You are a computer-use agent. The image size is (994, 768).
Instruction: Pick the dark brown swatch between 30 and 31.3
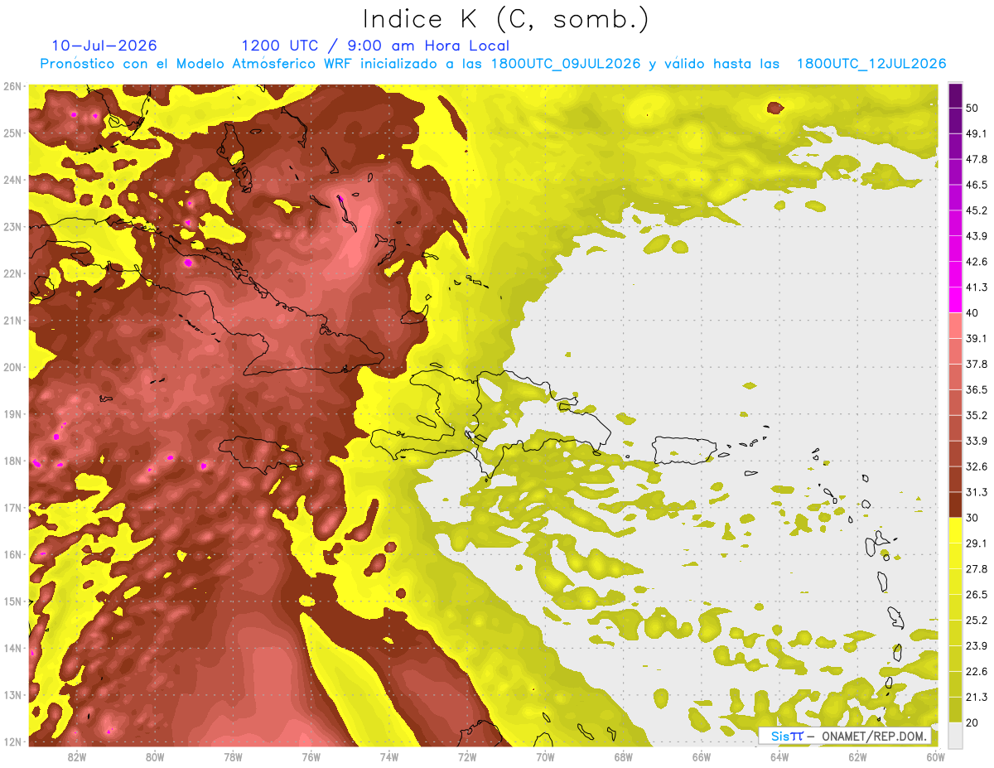(955, 505)
